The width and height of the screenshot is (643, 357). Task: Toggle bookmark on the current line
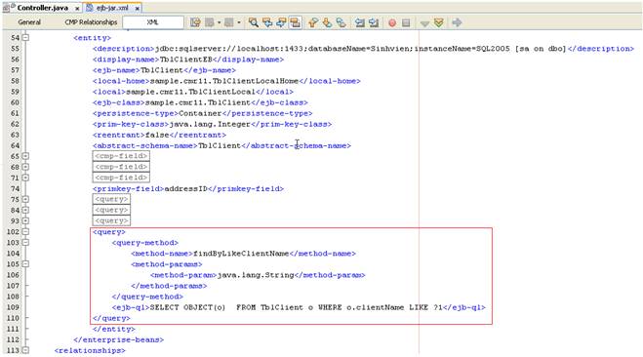[341, 22]
